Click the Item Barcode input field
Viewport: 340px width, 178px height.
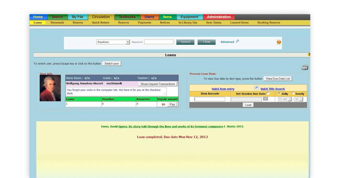pos(210,99)
